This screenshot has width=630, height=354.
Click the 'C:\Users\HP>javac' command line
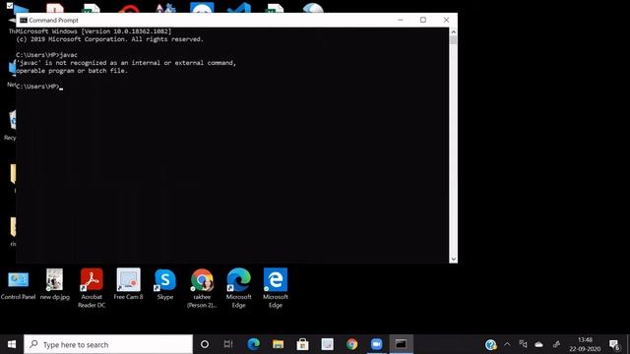click(x=47, y=55)
